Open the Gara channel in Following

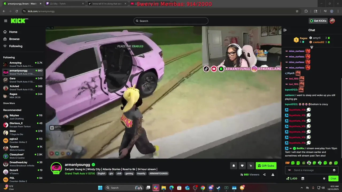(23, 80)
